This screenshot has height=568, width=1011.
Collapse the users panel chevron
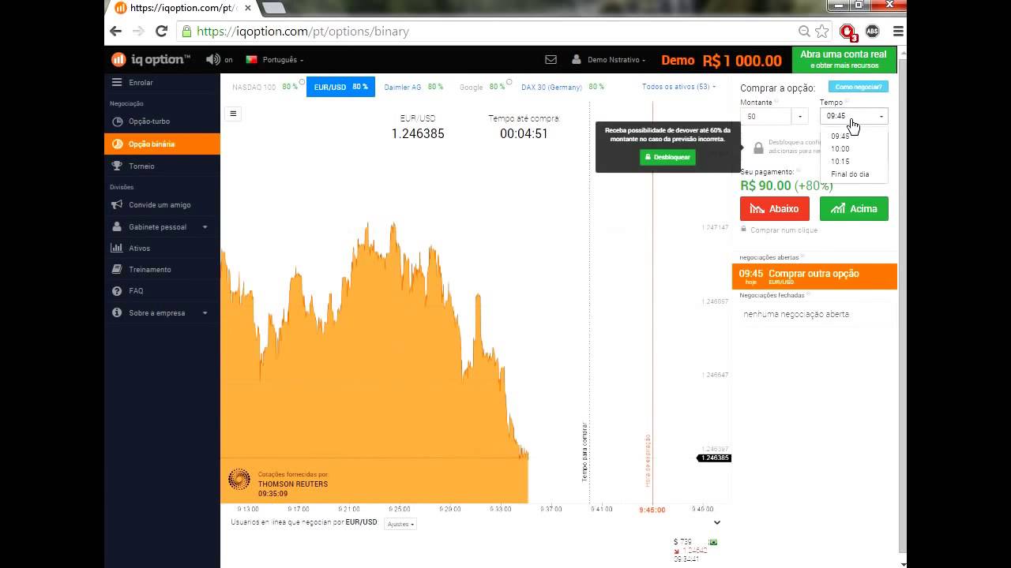pos(717,522)
